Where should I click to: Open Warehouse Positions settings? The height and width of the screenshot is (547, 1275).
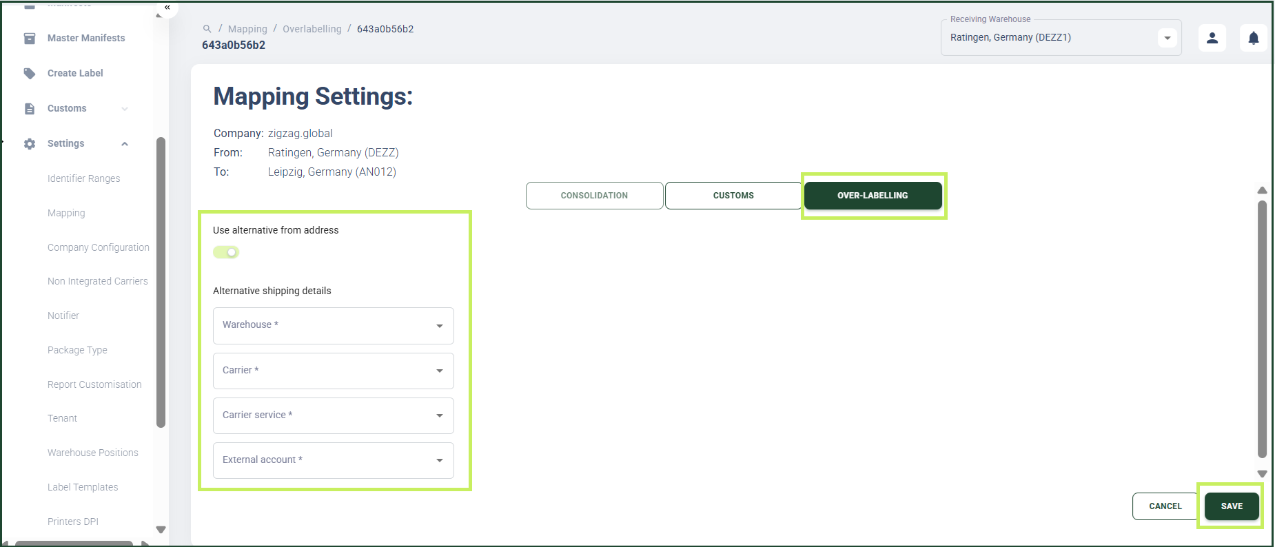pos(93,453)
